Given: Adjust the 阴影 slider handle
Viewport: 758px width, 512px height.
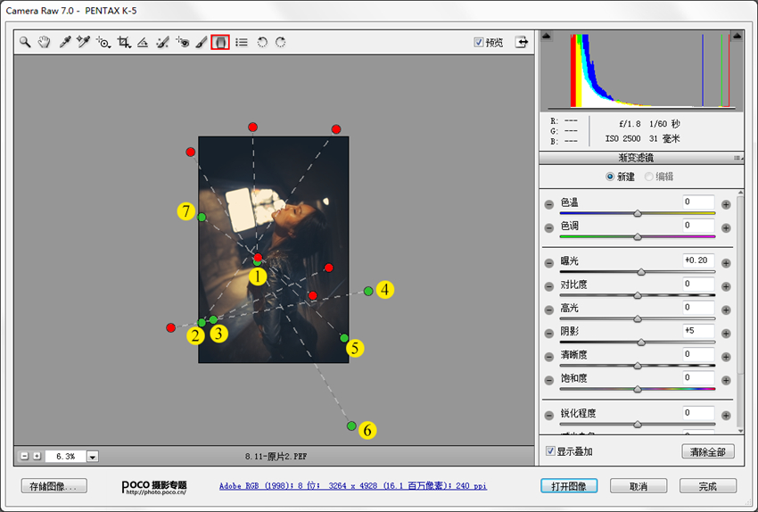Looking at the screenshot, I should point(641,342).
